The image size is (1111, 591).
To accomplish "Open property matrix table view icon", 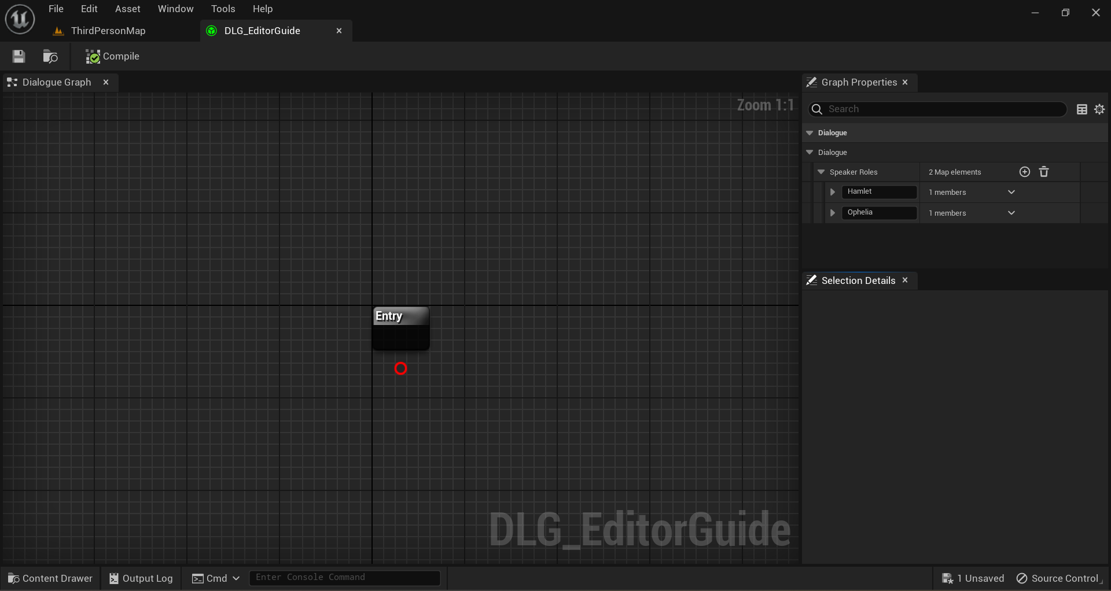I will [x=1081, y=109].
